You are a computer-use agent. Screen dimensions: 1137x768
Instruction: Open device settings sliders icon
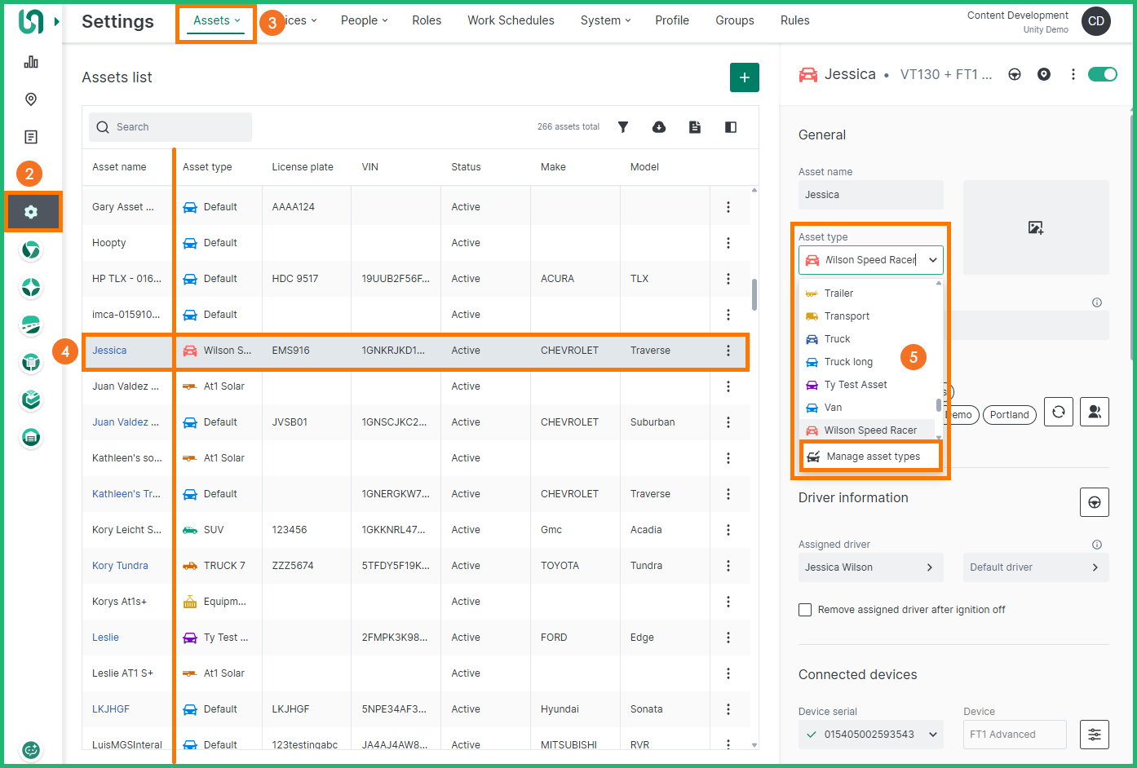1094,735
